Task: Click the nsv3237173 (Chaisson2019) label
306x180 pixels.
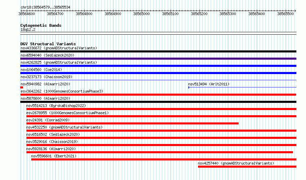Action: pyautogui.click(x=46, y=77)
